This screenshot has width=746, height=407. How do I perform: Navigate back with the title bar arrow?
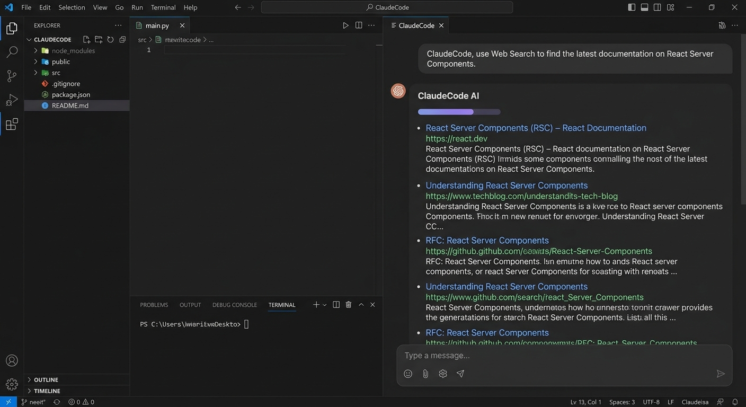(238, 7)
